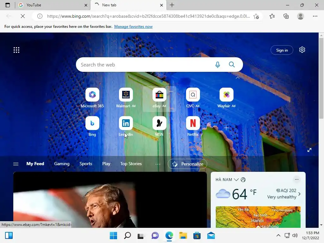Open the eBay tile more options menu
Viewport: 324px width, 243px height.
coord(171,91)
